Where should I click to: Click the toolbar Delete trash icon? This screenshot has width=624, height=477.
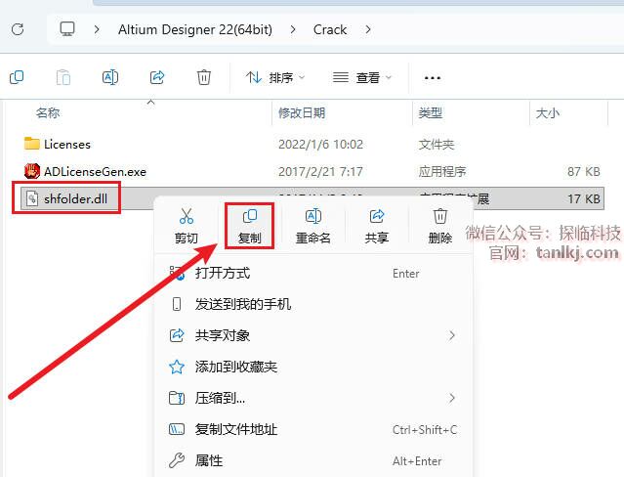click(x=204, y=77)
